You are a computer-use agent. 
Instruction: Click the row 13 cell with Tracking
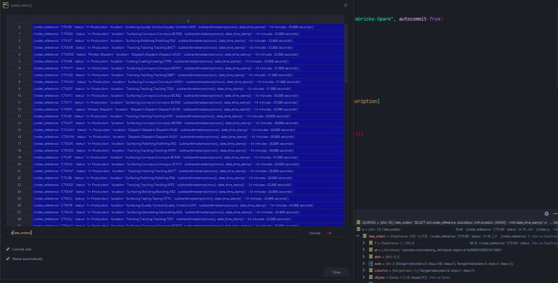click(x=188, y=116)
